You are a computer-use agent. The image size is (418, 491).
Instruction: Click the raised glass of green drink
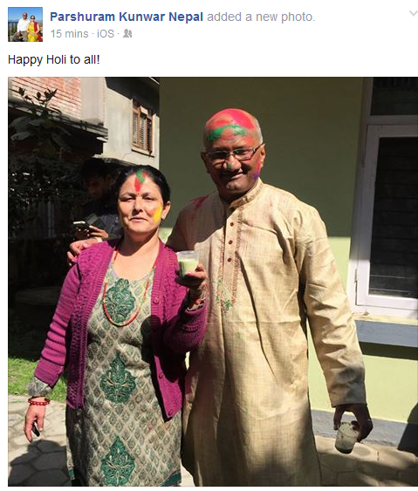(188, 263)
